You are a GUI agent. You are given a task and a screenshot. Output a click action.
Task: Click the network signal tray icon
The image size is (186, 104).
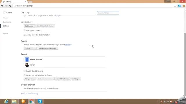(168, 101)
